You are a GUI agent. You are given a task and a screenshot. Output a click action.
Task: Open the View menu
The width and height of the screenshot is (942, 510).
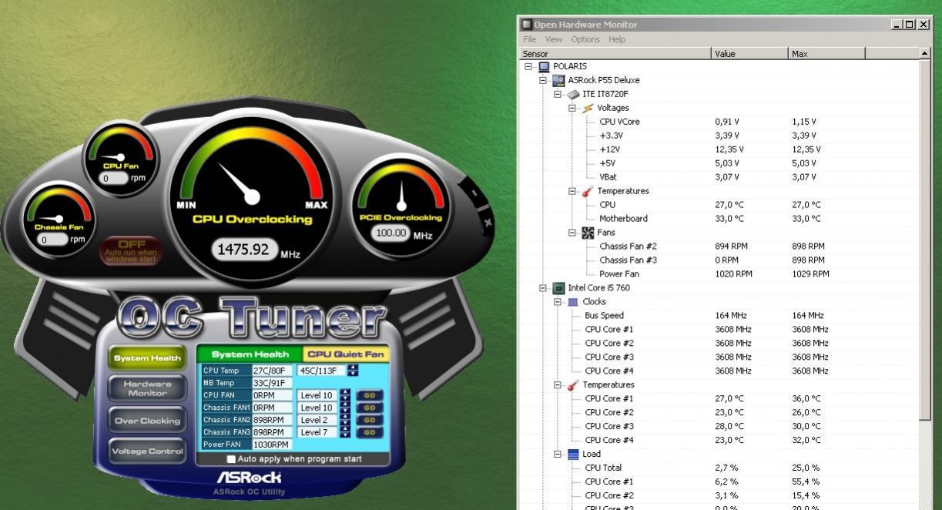coord(553,39)
